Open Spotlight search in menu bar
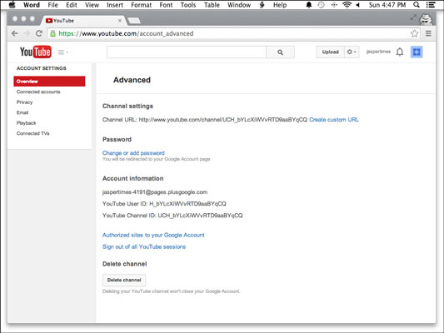The height and width of the screenshot is (333, 444). click(417, 5)
